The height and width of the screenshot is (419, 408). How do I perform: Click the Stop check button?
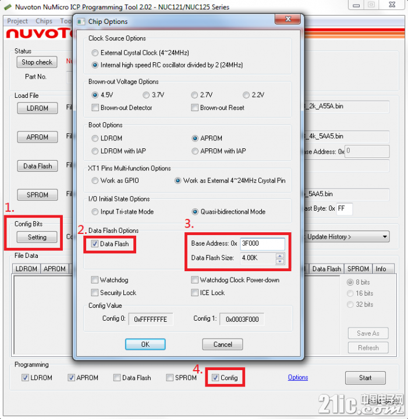(x=37, y=62)
